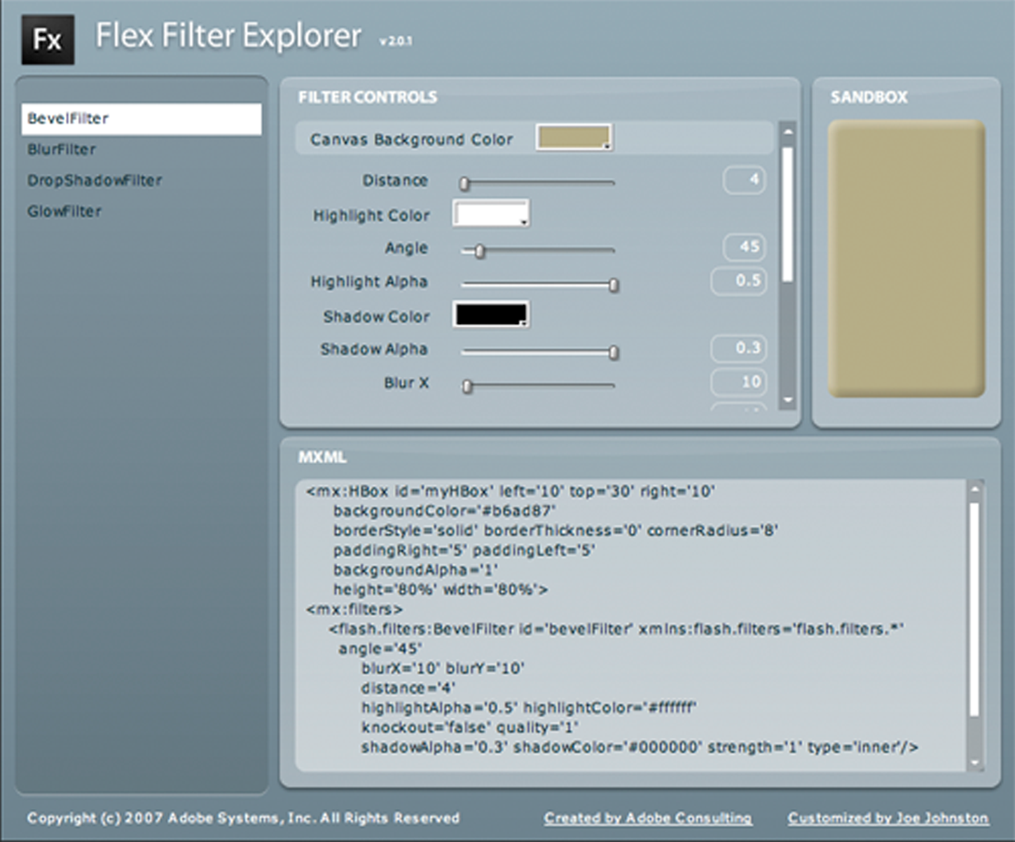Click the Angle value field showing 45
This screenshot has width=1015, height=842.
(744, 247)
